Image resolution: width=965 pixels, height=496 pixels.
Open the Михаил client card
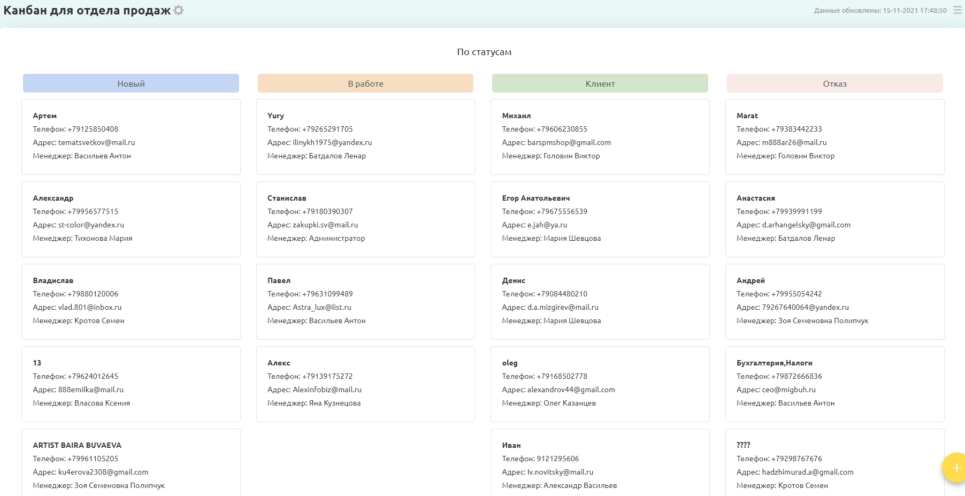(600, 136)
